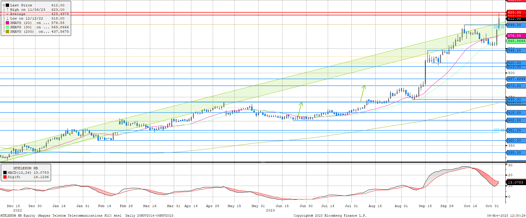The height and width of the screenshot is (218, 526).
Task: Click the SMAVG (200) value 437.5675
Action: (60, 31)
